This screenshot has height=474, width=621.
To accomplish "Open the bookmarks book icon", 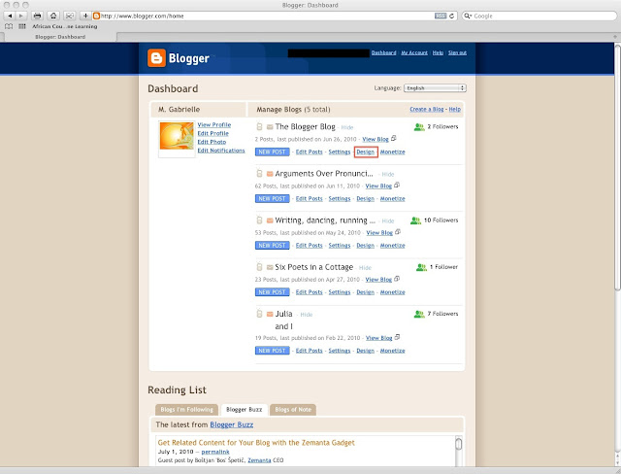I will 9,26.
